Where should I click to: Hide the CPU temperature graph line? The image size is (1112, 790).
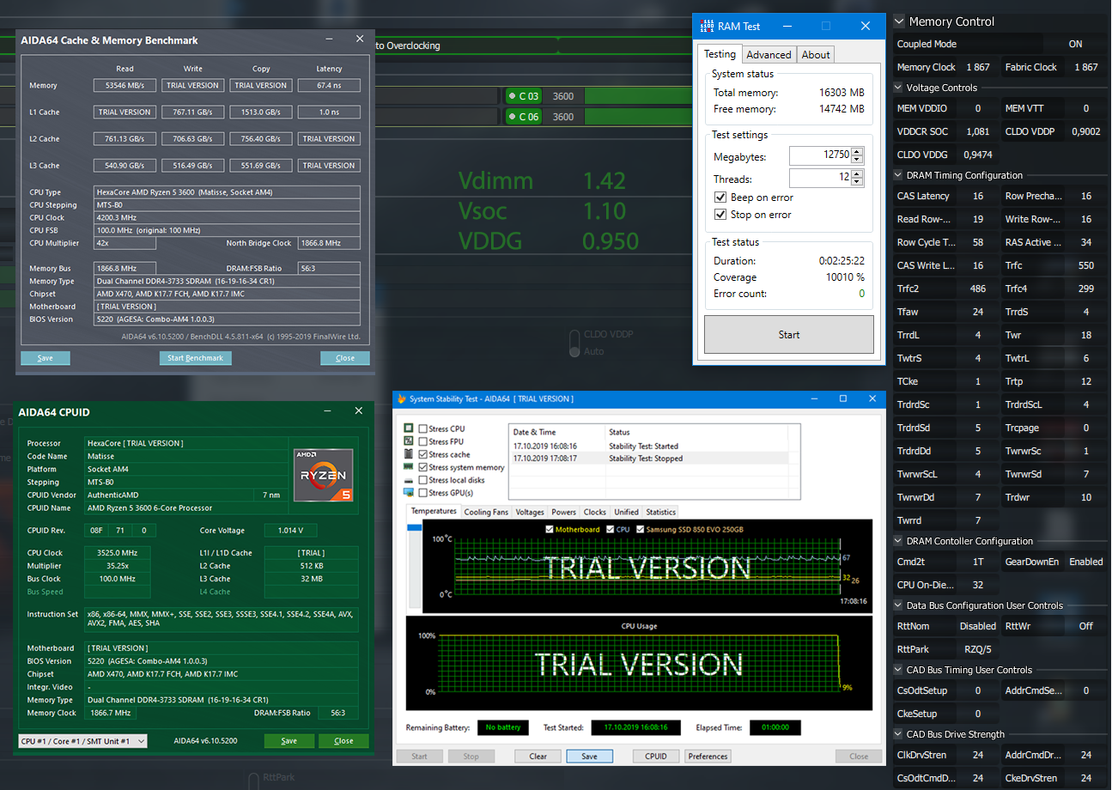coord(611,530)
